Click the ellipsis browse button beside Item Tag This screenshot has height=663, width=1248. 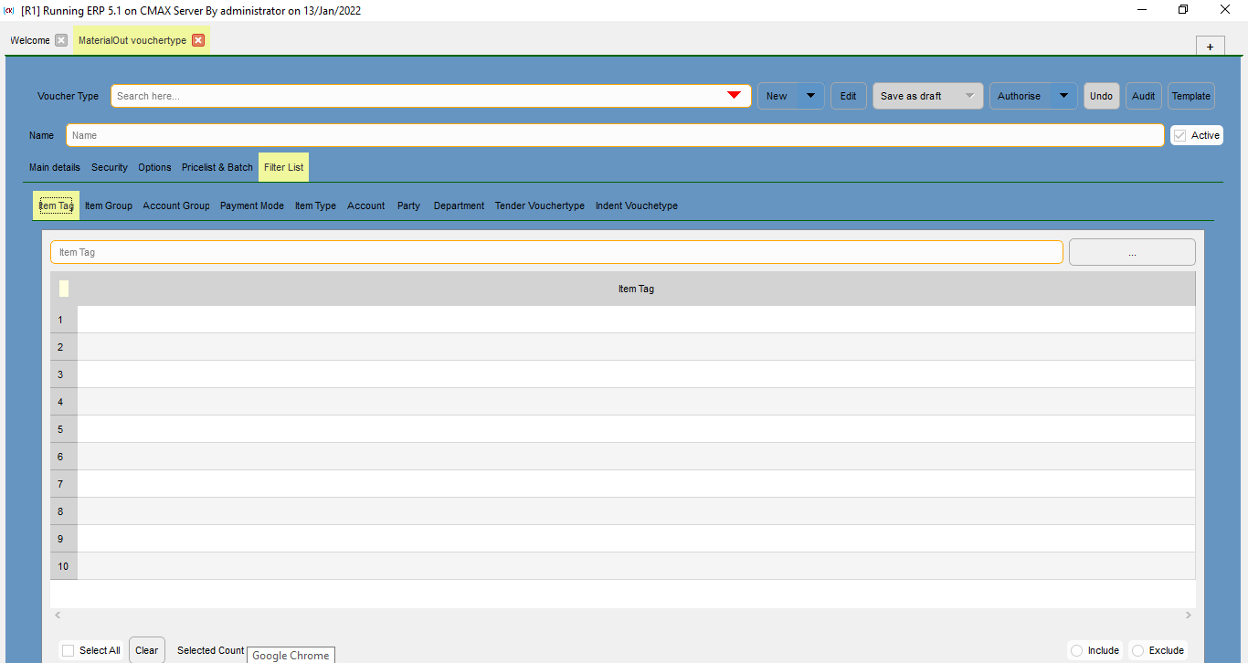(1132, 252)
